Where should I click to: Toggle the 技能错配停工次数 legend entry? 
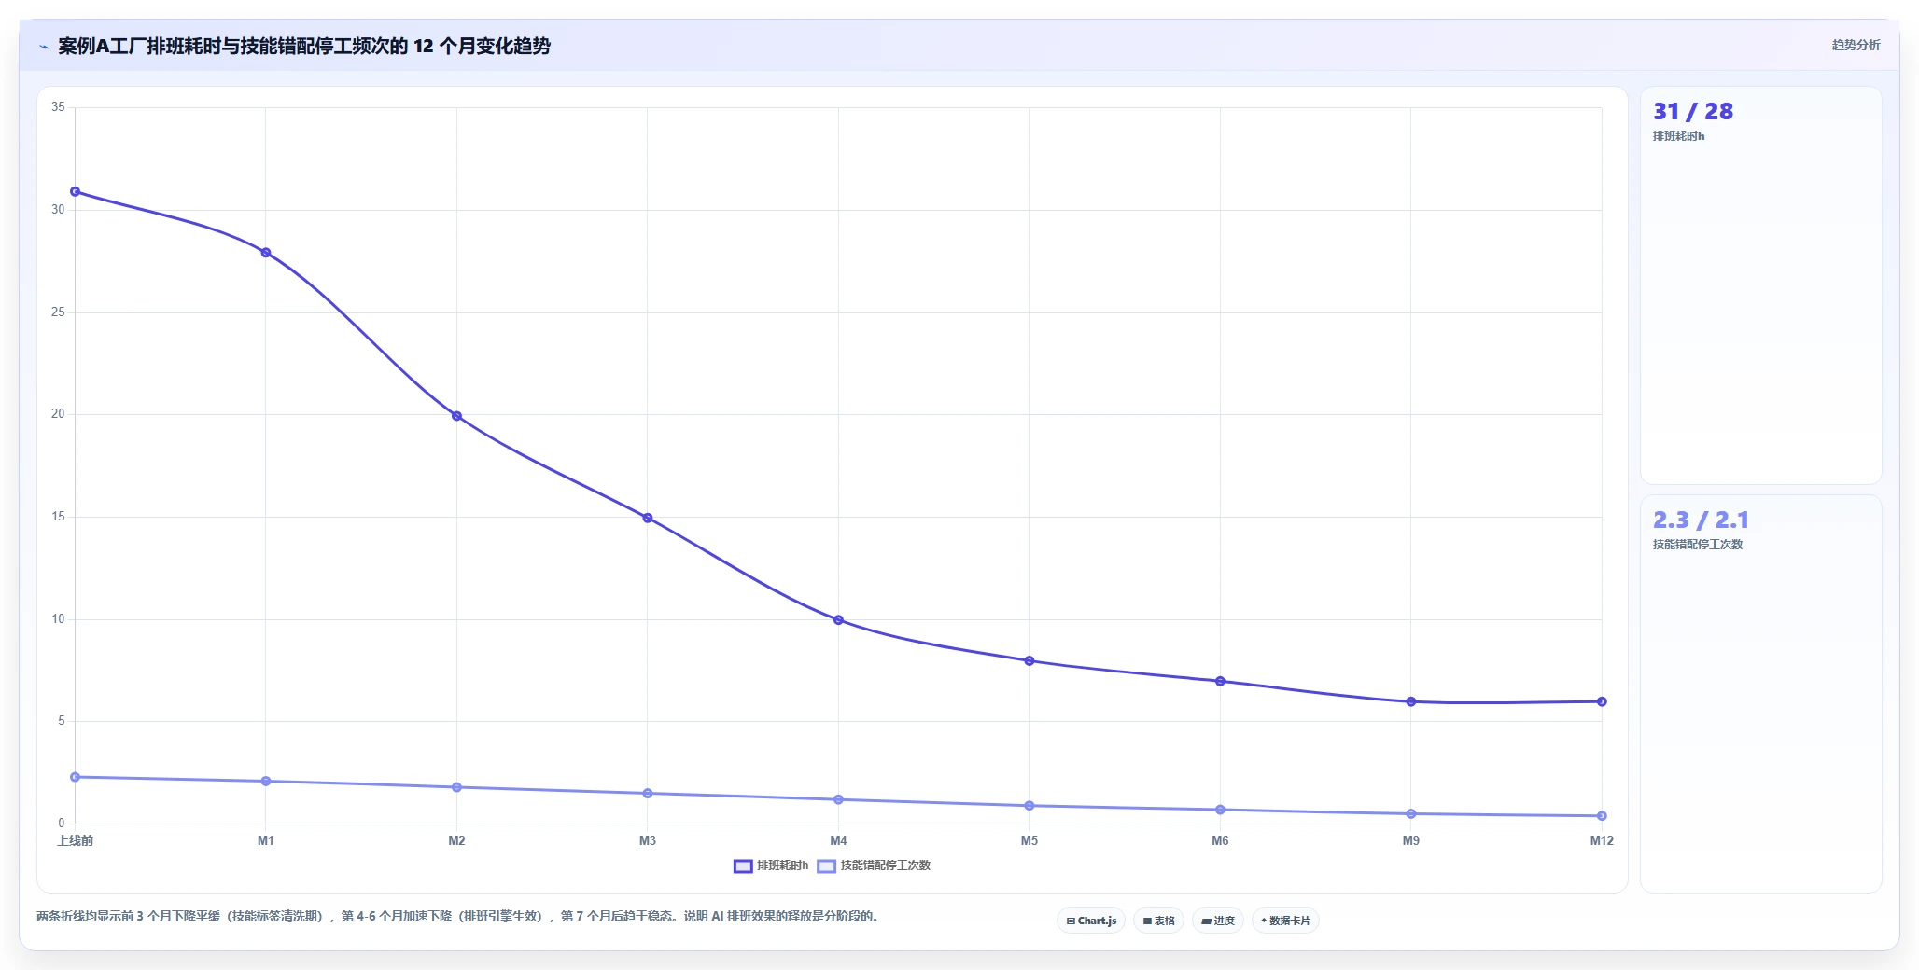pyautogui.click(x=874, y=866)
